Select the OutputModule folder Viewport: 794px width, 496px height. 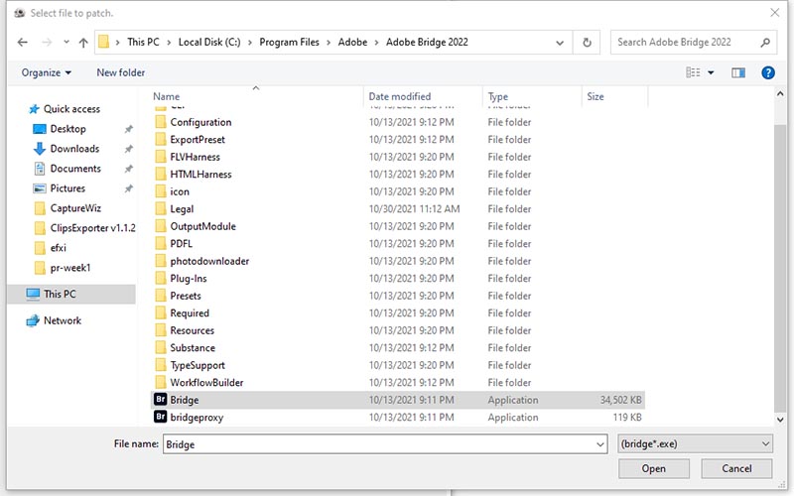202,226
